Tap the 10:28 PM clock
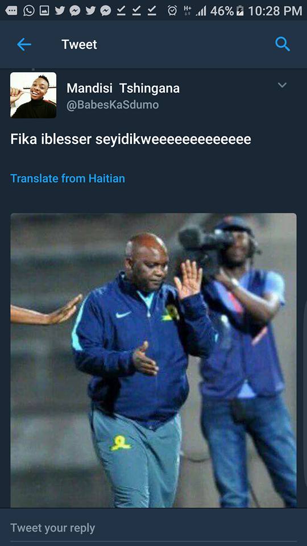Image resolution: width=307 pixels, height=546 pixels. point(275,11)
